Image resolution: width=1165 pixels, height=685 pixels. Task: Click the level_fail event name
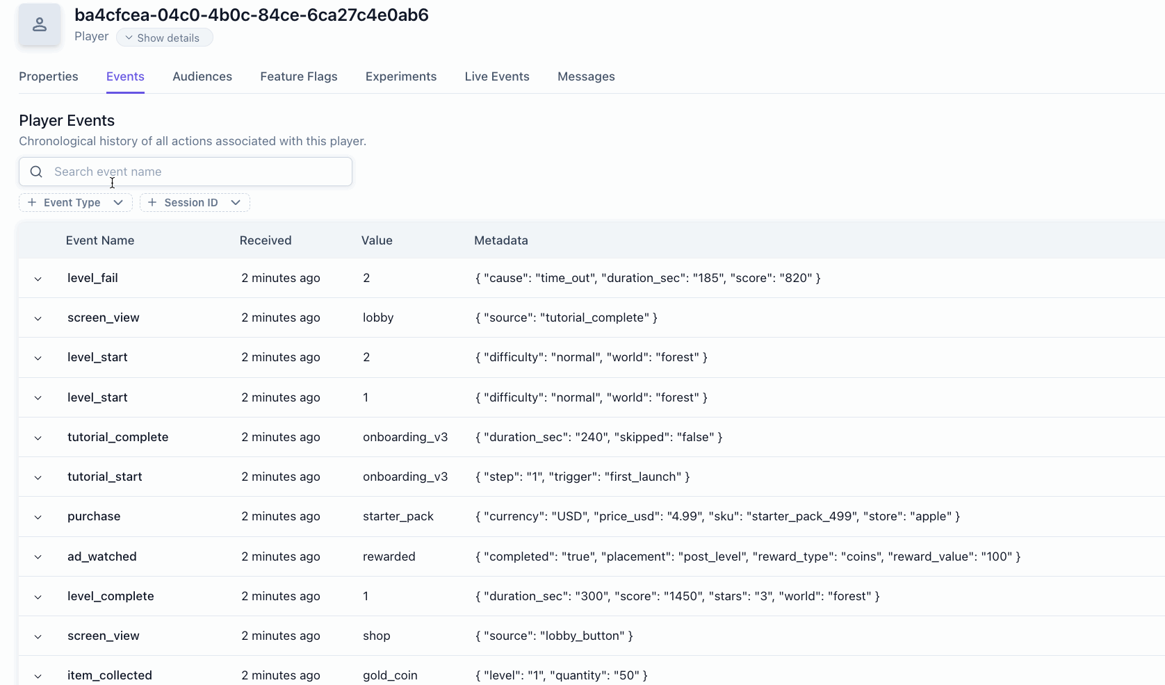click(x=92, y=278)
